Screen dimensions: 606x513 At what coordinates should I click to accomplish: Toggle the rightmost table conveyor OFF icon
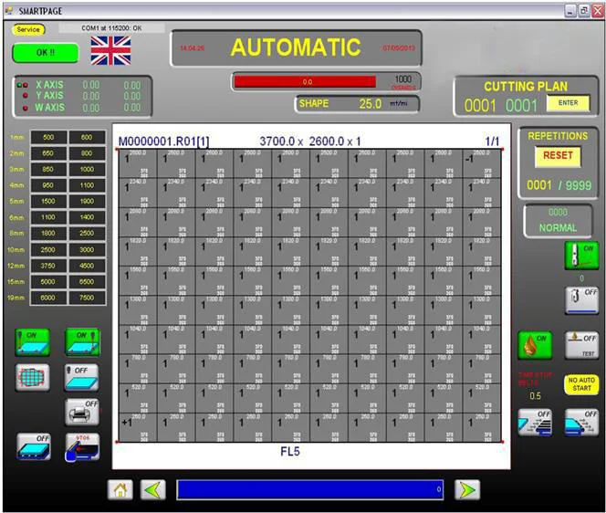(581, 423)
